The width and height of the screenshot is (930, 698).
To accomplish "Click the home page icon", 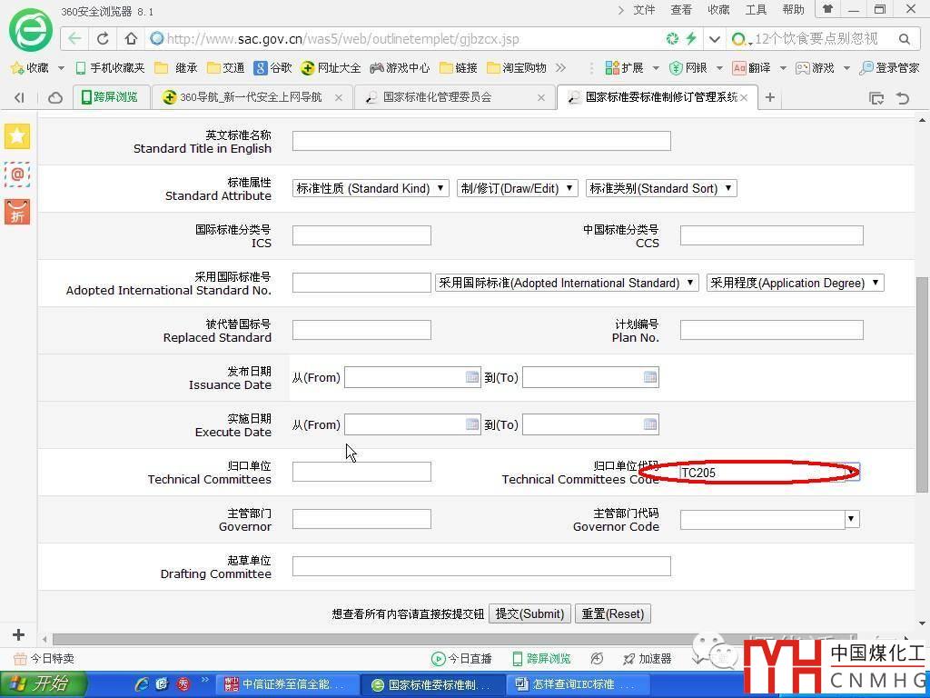I will point(131,39).
